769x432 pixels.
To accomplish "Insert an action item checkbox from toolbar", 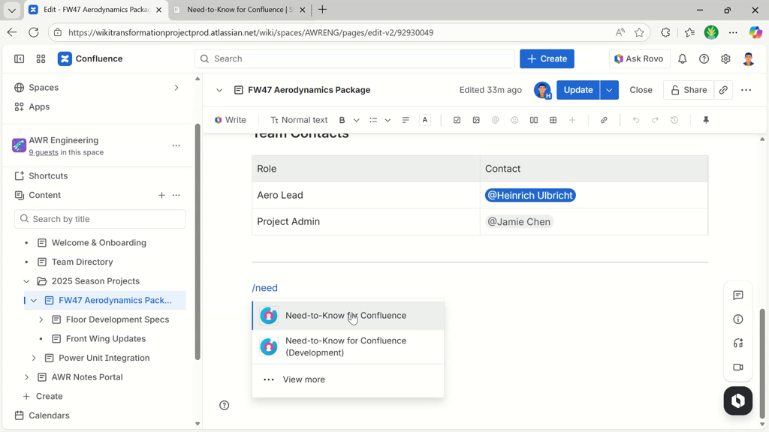I will [x=457, y=120].
